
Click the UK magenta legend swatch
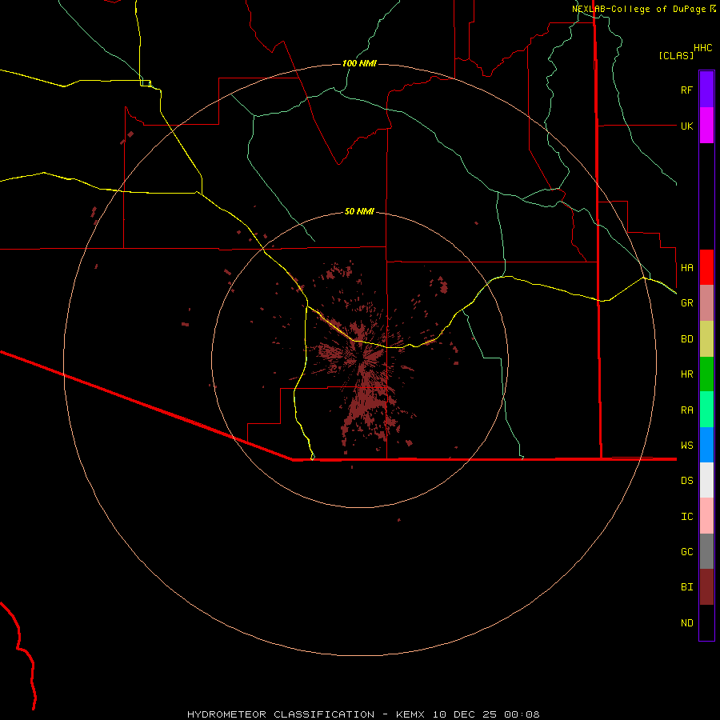(706, 126)
